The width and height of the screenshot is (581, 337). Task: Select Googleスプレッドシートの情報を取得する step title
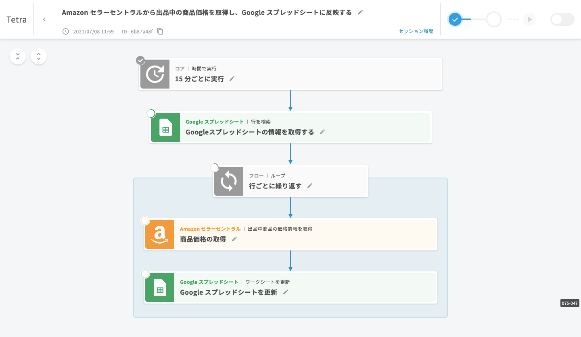pyautogui.click(x=250, y=132)
